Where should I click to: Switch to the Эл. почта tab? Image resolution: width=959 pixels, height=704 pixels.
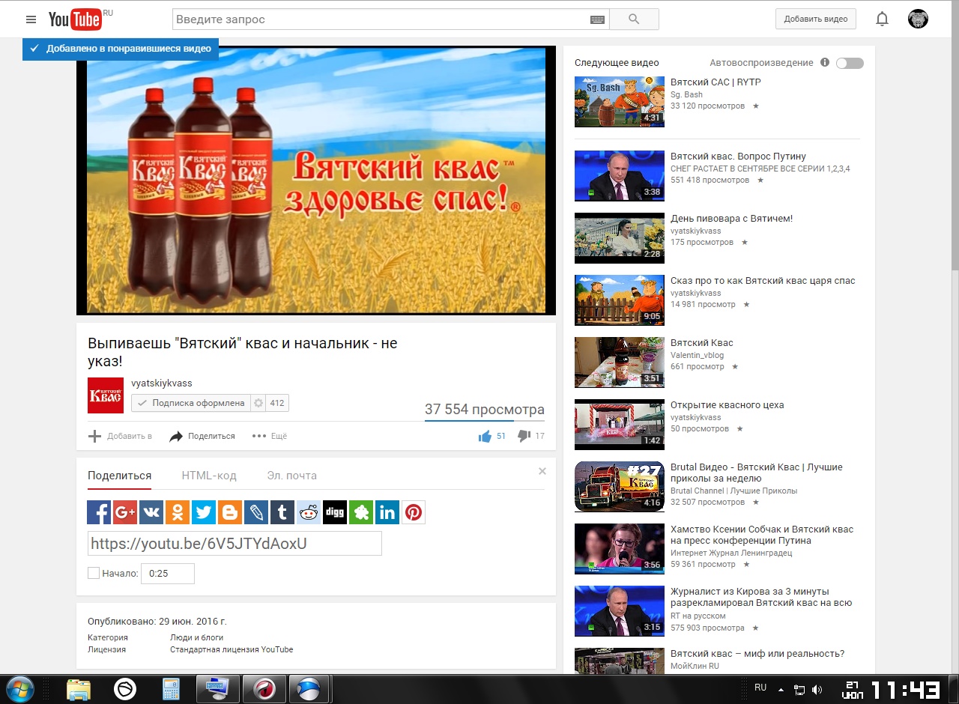point(292,476)
